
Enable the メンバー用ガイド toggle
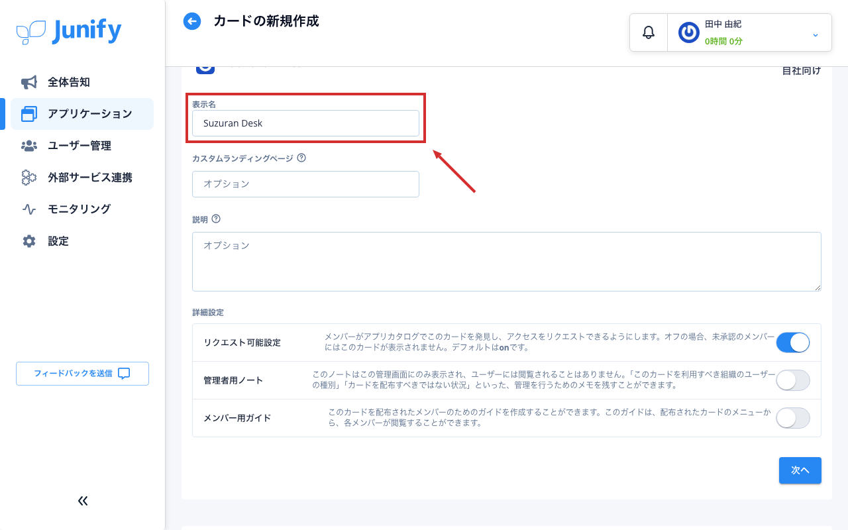[793, 418]
